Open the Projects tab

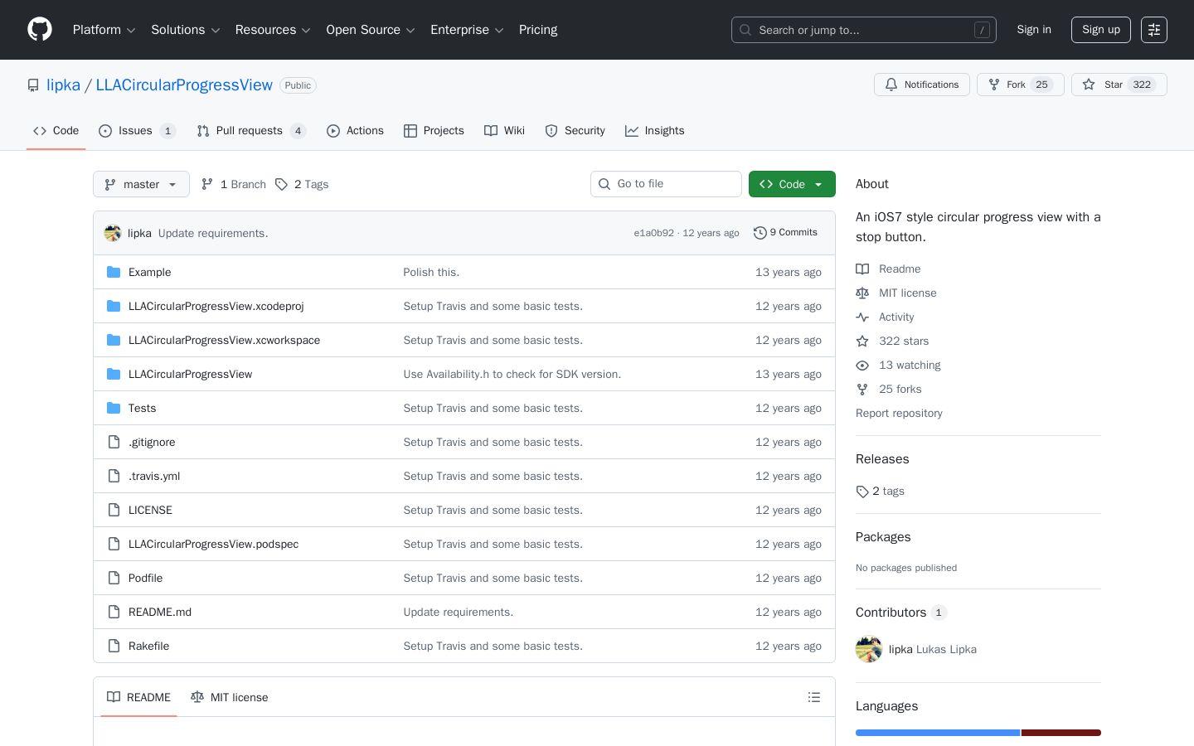434,131
